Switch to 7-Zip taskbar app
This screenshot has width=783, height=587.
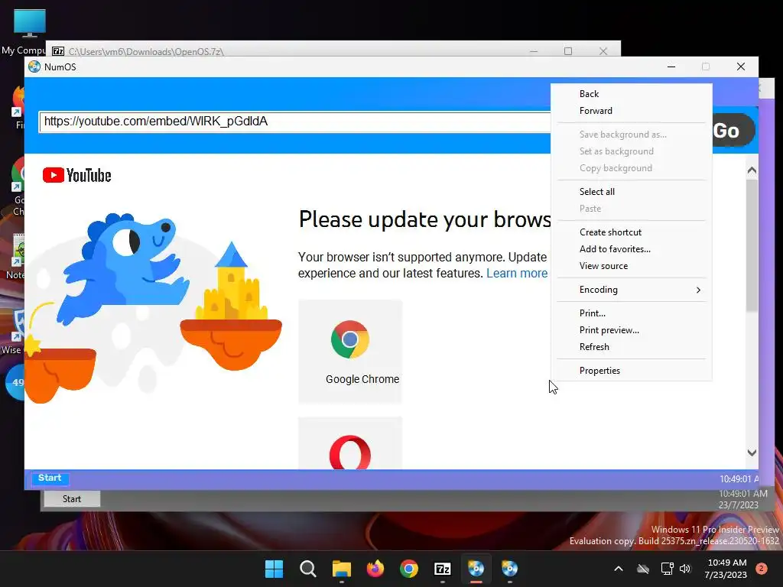point(443,569)
